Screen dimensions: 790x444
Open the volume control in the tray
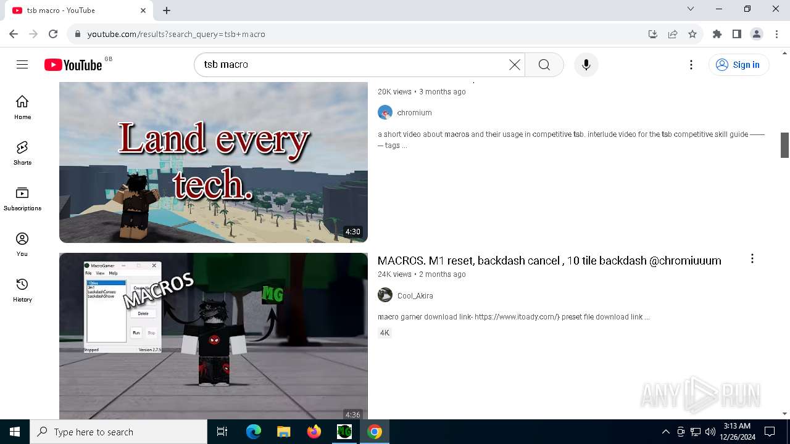(710, 432)
